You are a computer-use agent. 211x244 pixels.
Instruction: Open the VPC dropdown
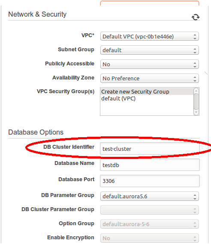[x=150, y=36]
